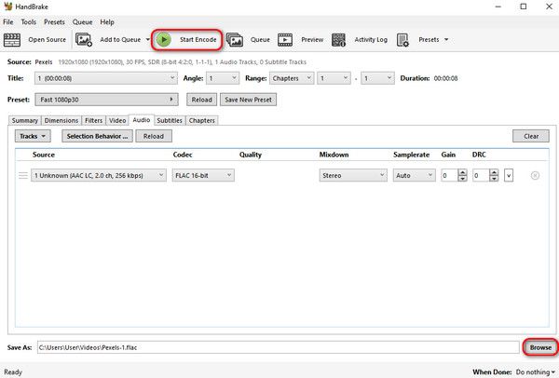559x378 pixels.
Task: Click the Add to Queue picture icon
Action: (x=84, y=39)
